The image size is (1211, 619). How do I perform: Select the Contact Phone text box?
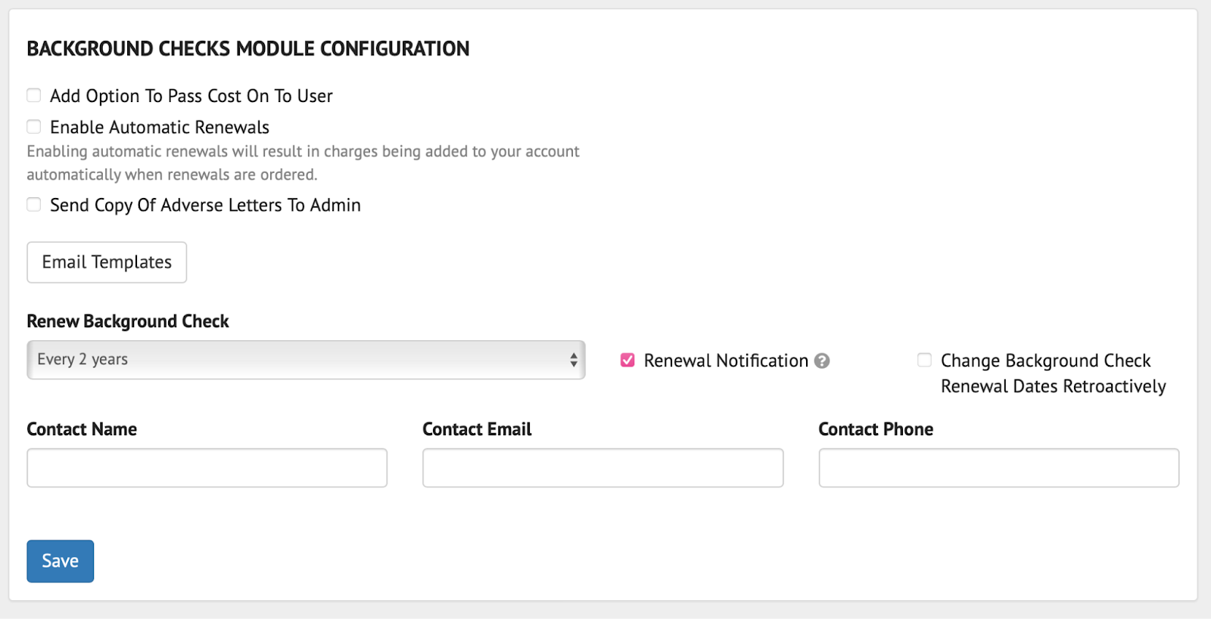tap(998, 468)
